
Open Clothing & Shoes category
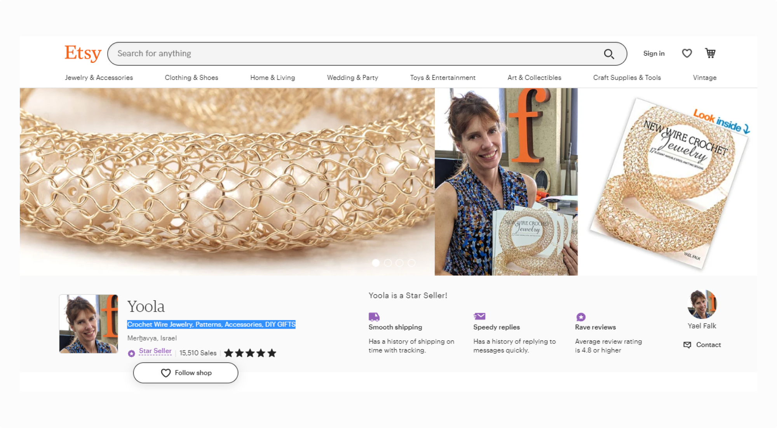191,78
